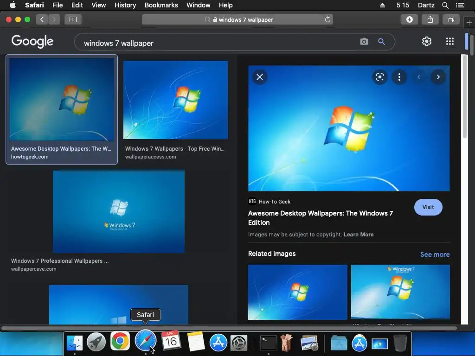Open Notification Center list icon
The height and width of the screenshot is (356, 475).
pyautogui.click(x=460, y=5)
